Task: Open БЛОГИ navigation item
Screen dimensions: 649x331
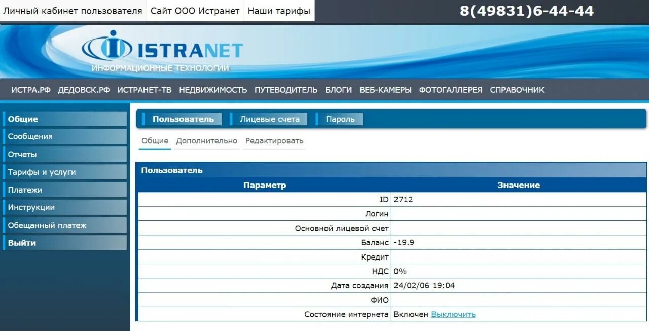Action: 339,90
